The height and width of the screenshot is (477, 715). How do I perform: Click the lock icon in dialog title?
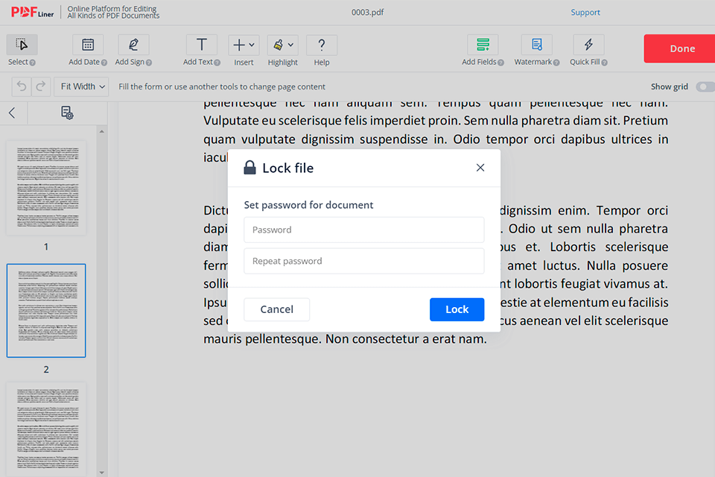pos(250,168)
